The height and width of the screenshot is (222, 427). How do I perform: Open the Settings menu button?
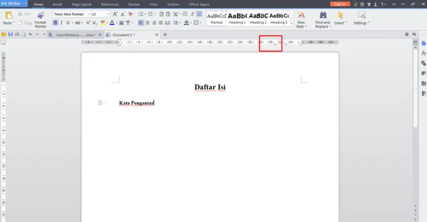click(x=362, y=19)
